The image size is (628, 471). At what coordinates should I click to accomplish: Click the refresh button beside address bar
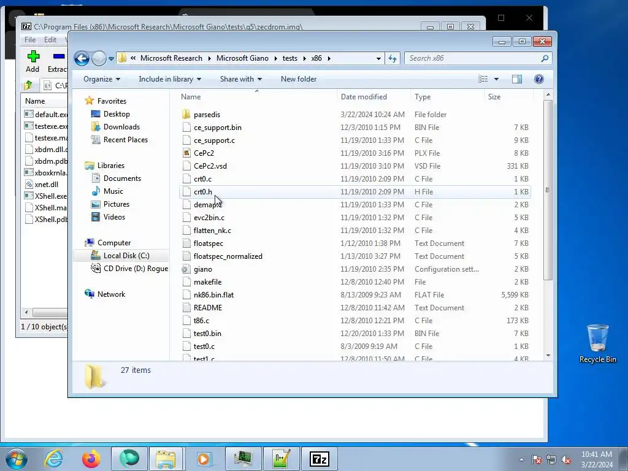[x=392, y=58]
